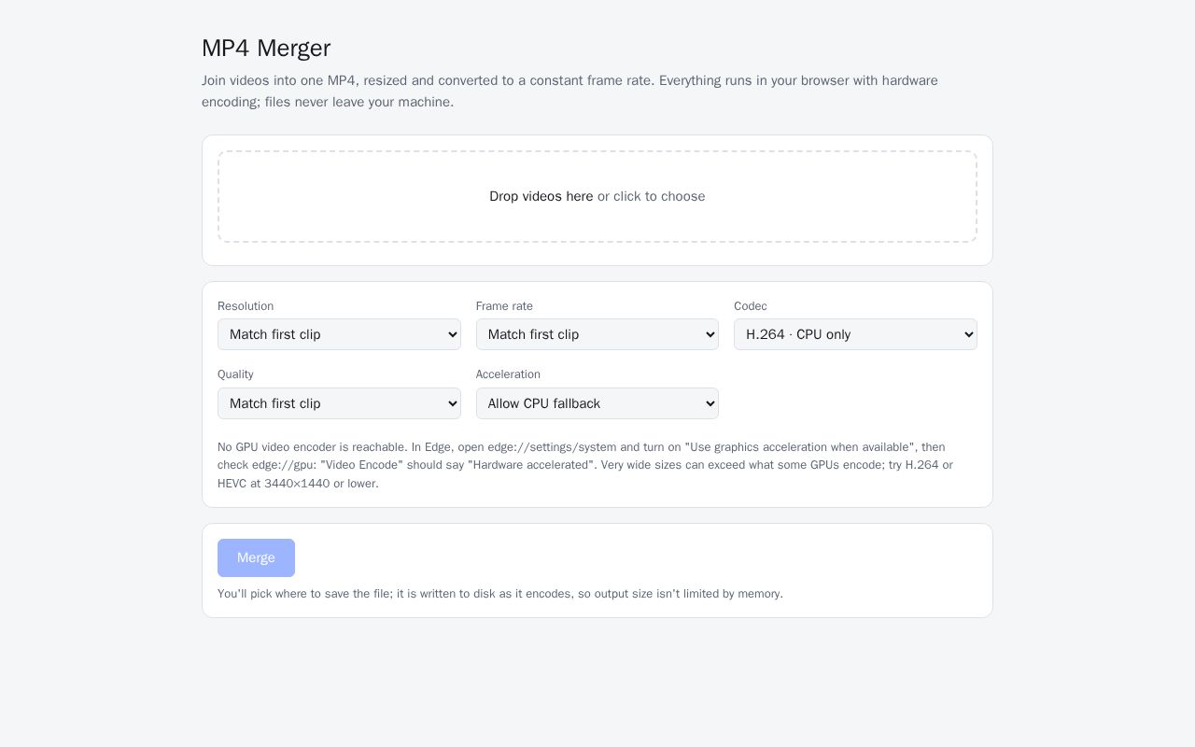
Task: Click the 'Join videos into one MP4' description
Action: (x=570, y=92)
